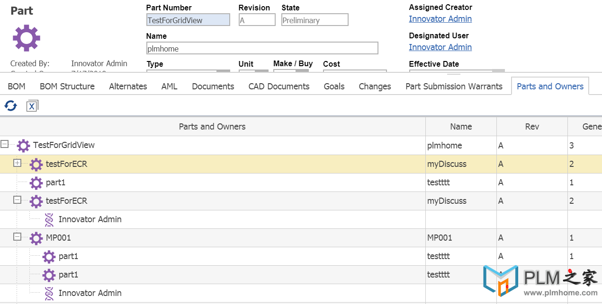Open the BOM Structure tab

point(67,86)
